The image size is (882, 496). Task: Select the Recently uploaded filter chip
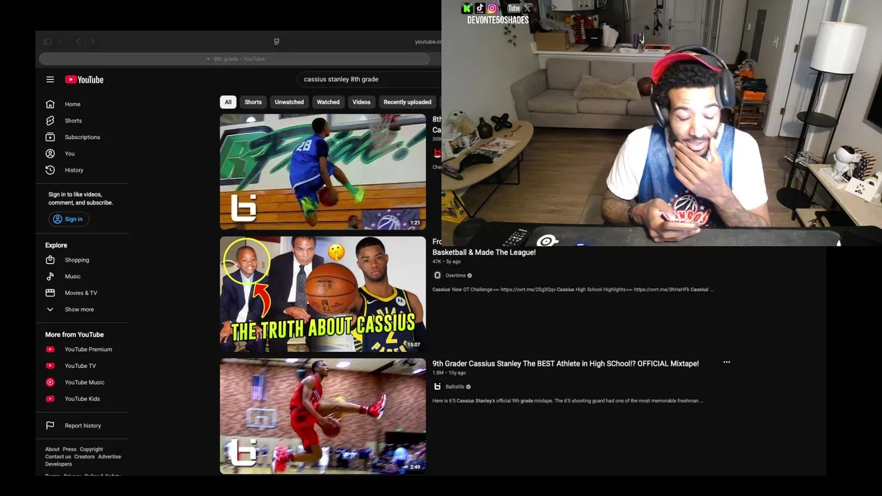click(407, 102)
